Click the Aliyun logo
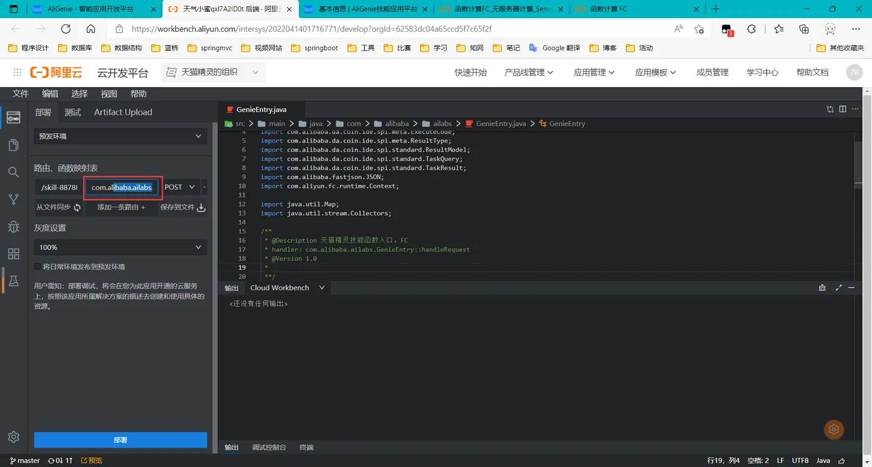Viewport: 872px width, 467px height. click(57, 72)
